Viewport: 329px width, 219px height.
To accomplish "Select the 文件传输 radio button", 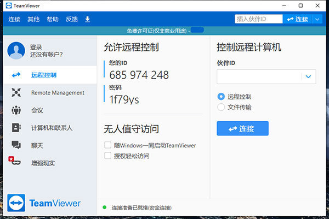I will click(x=221, y=107).
